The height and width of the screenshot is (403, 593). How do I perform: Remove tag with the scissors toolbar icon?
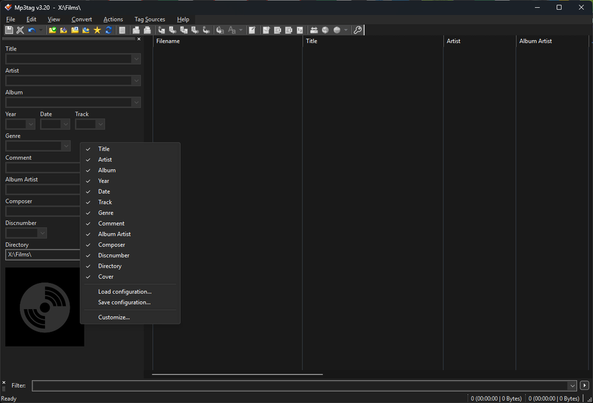(x=19, y=30)
